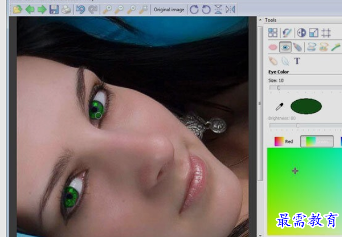The width and height of the screenshot is (342, 237).
Task: Show the Original image
Action: (x=169, y=10)
